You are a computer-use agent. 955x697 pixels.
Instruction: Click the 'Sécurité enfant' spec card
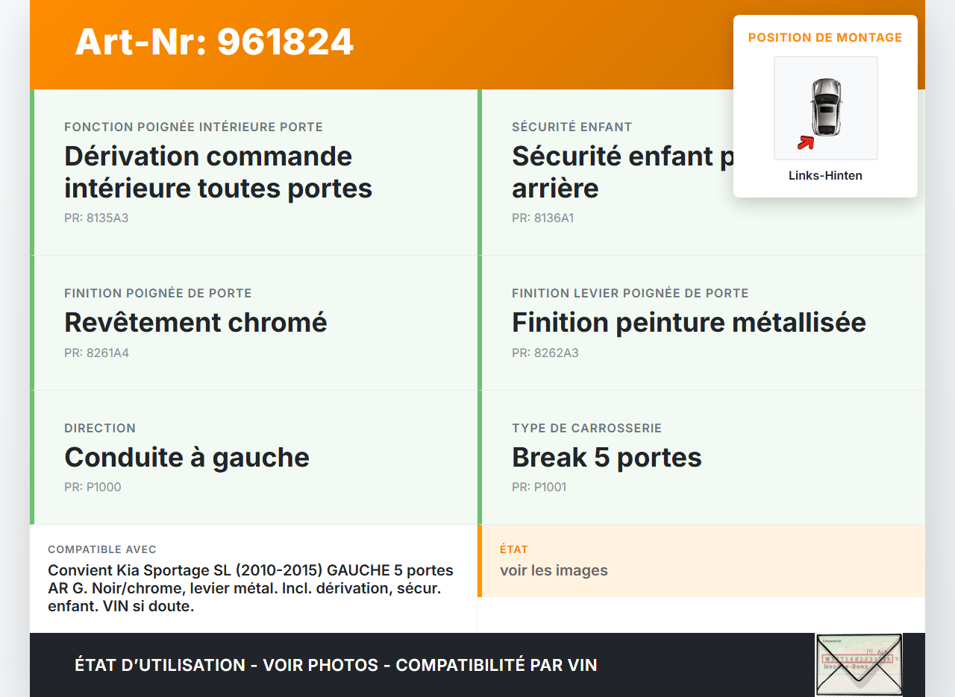612,172
